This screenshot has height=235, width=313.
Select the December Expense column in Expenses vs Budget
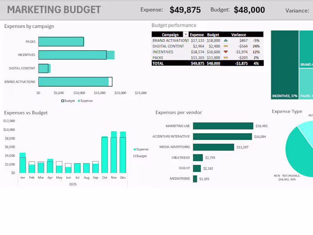(123, 157)
